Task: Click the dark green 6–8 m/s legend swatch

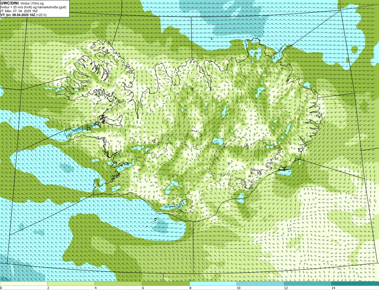Action: (166, 283)
